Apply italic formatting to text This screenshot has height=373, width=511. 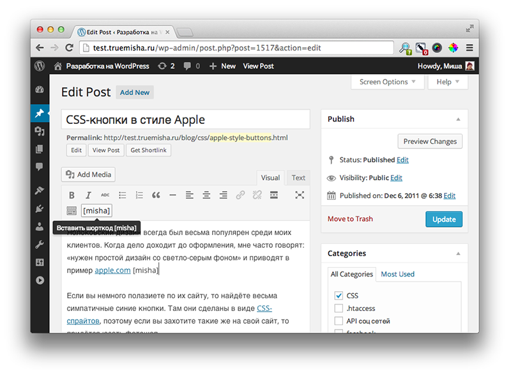coord(88,195)
